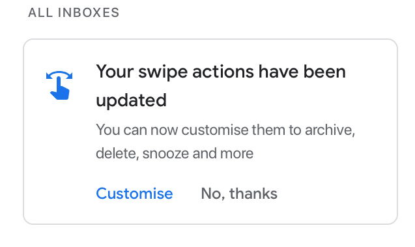Image resolution: width=415 pixels, height=247 pixels.
Task: Click the word "INBOXES" in the header label
Action: coord(89,12)
